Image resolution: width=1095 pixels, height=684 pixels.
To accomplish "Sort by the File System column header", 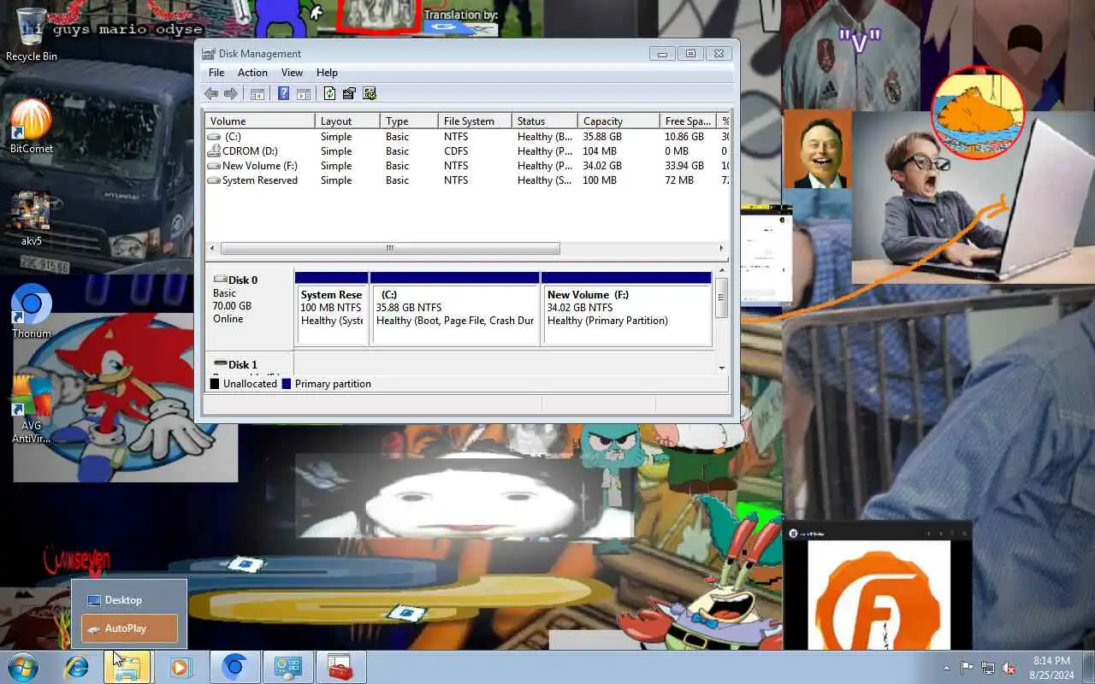I will pos(475,121).
